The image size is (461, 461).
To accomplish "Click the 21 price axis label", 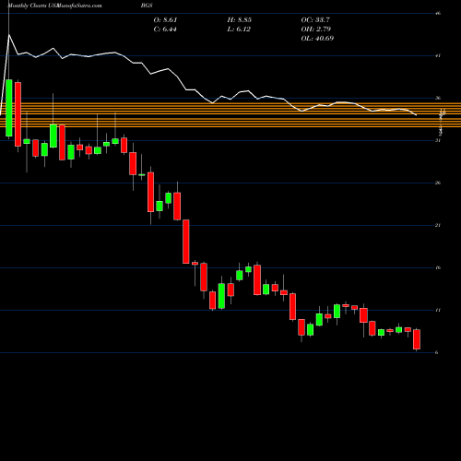I will (438, 225).
